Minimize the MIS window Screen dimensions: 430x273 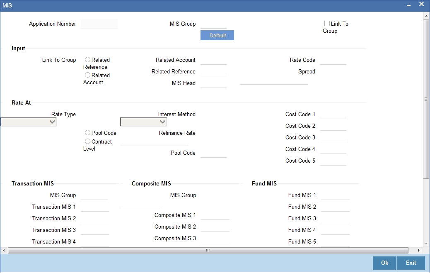[x=408, y=5]
